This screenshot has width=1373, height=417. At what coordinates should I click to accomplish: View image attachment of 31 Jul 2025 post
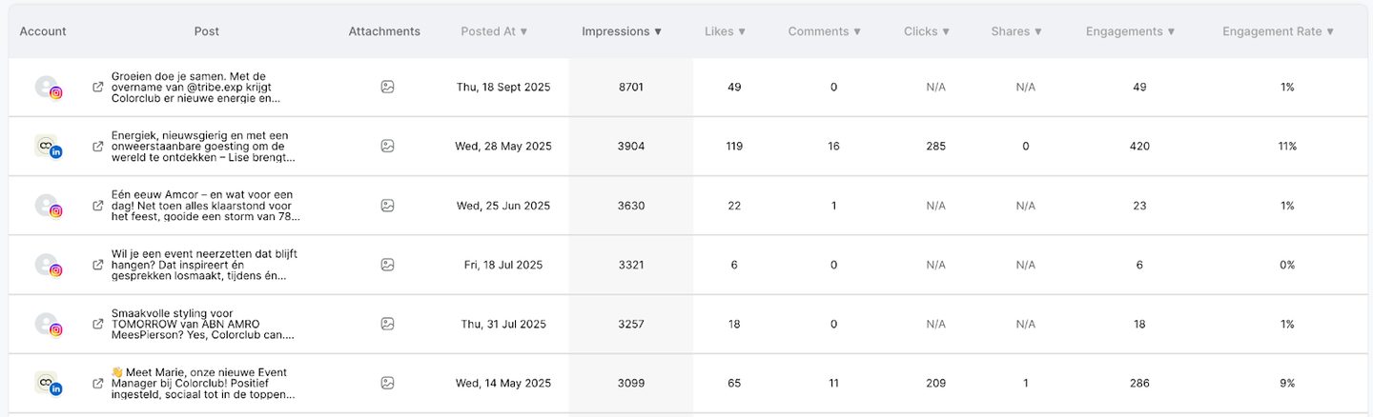[387, 324]
